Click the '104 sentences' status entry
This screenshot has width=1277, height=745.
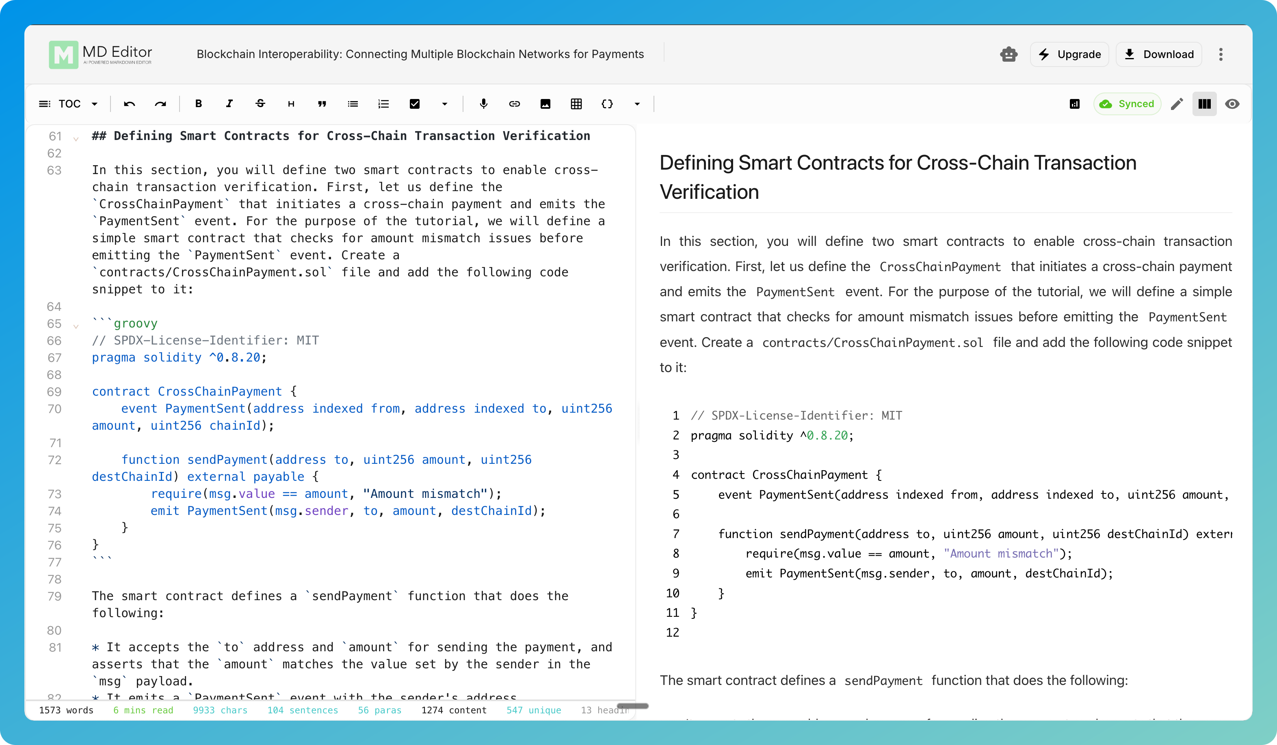pyautogui.click(x=303, y=710)
